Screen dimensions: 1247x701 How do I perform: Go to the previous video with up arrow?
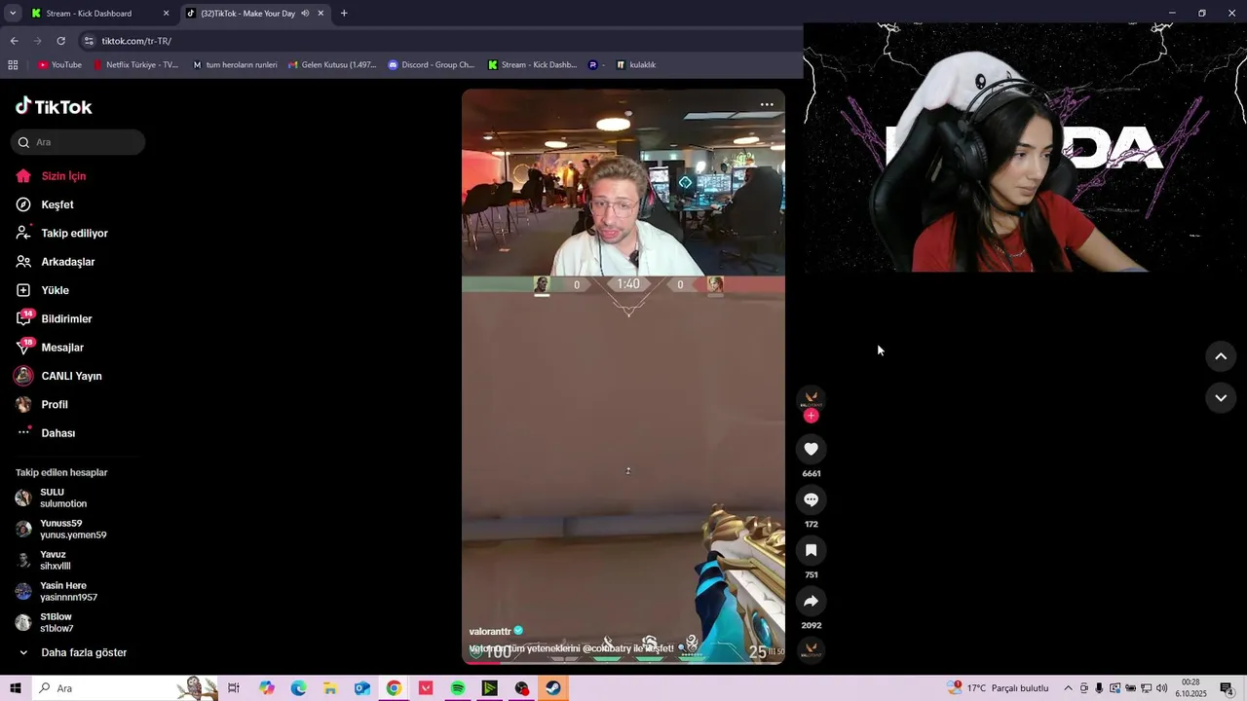point(1221,356)
